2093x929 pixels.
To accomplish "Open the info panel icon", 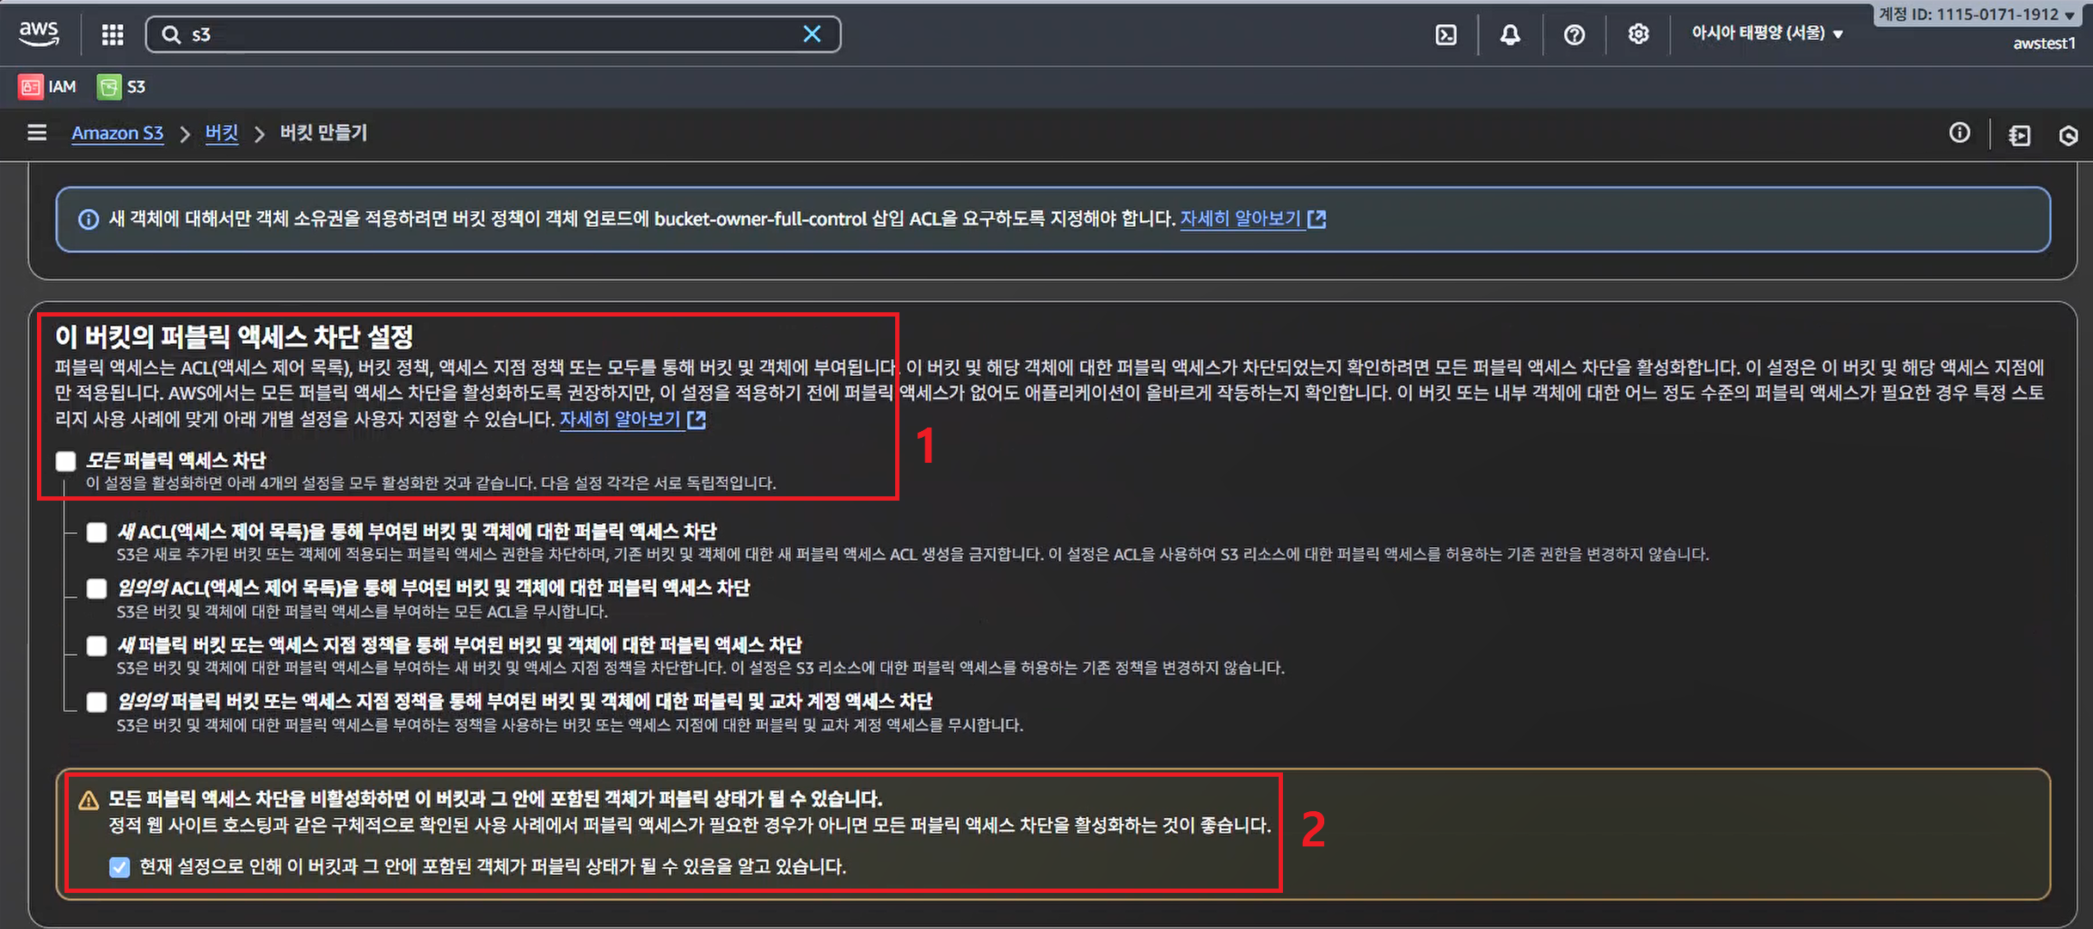I will [1959, 132].
